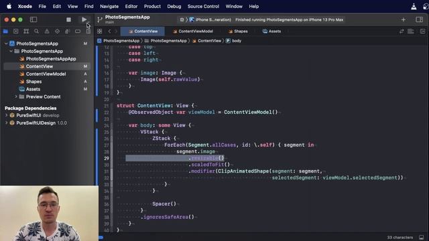Open the Xcode menu
The height and width of the screenshot is (241, 429).
point(25,6)
